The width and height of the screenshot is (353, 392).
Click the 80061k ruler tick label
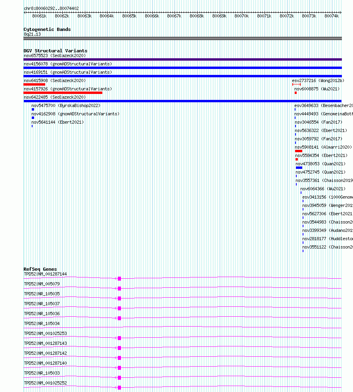pyautogui.click(x=39, y=16)
